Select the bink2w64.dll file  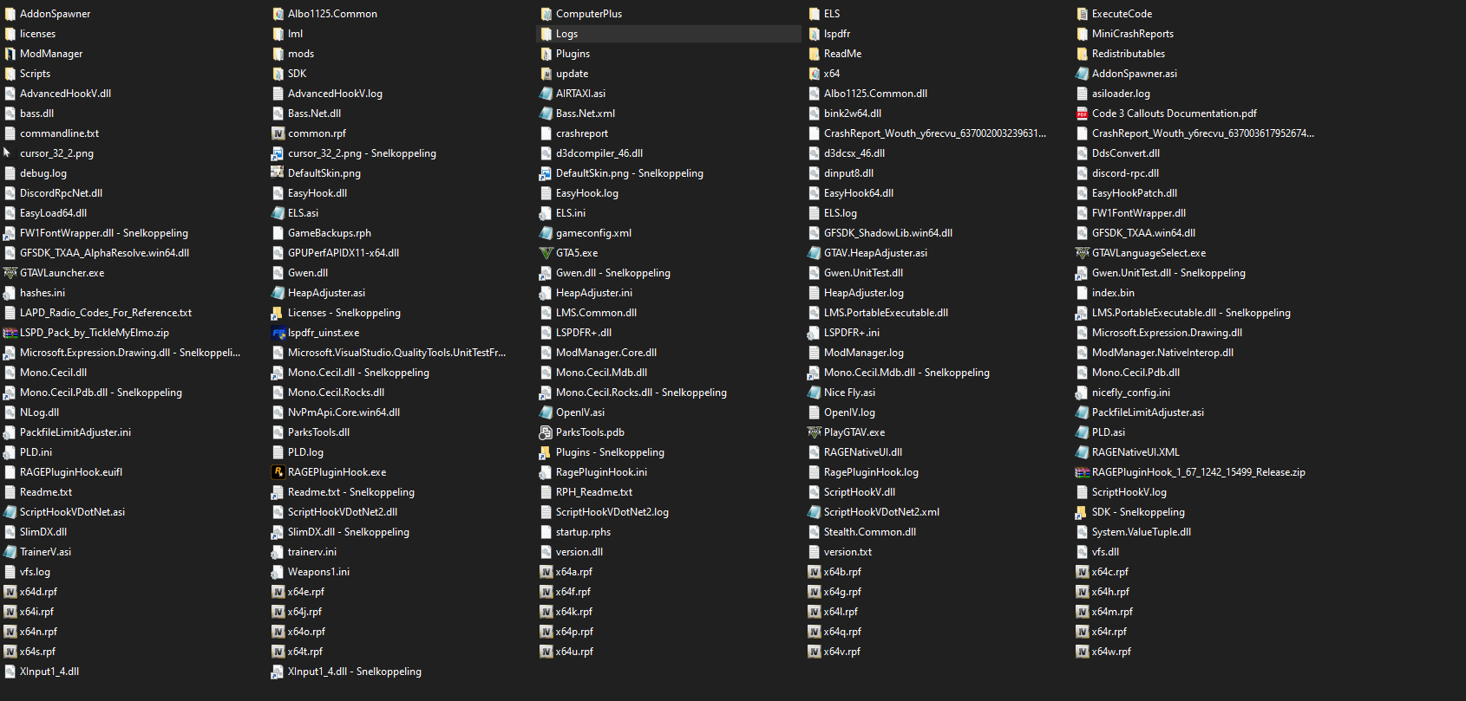(845, 114)
